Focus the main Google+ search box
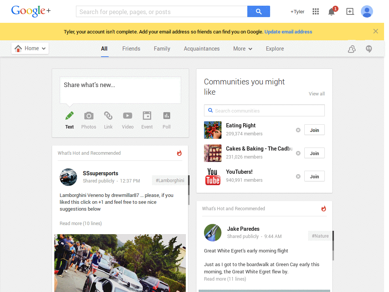 coord(162,12)
